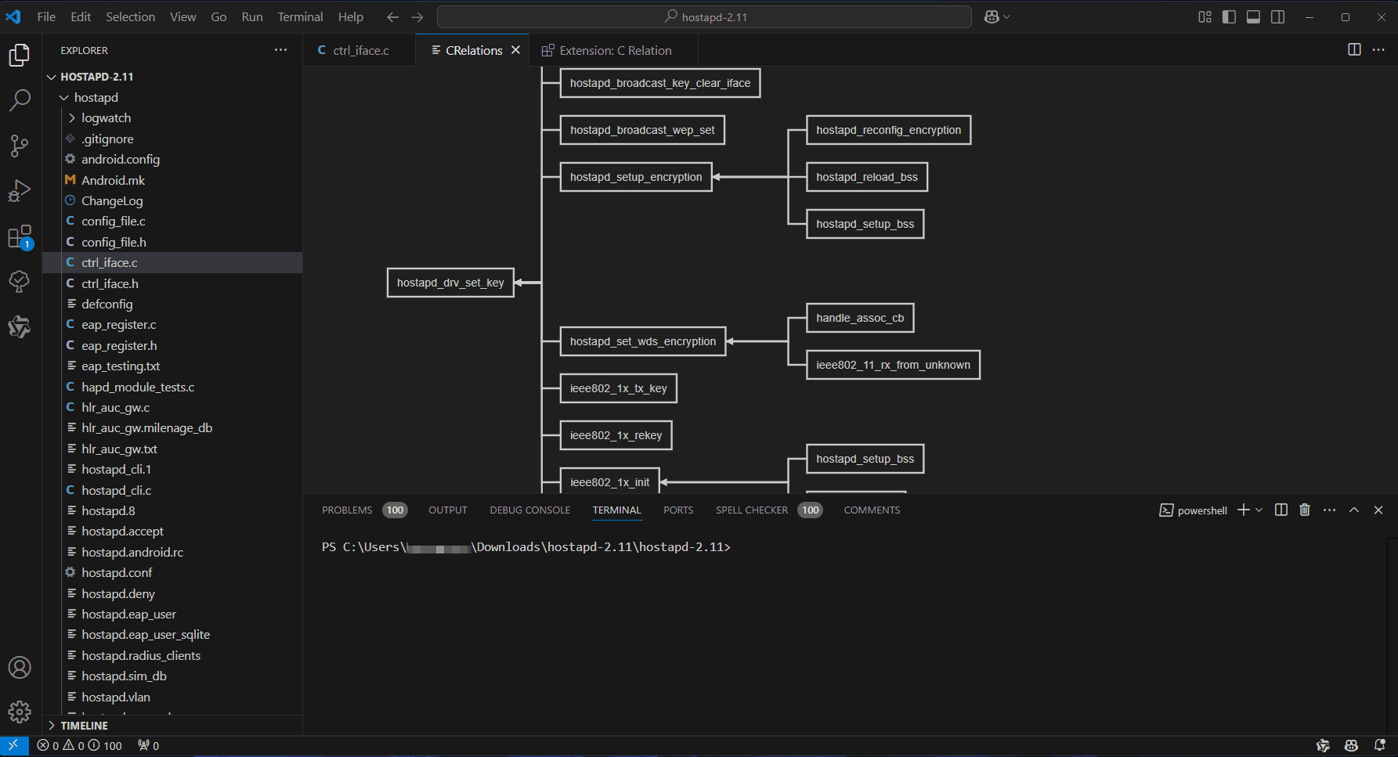The image size is (1398, 757).
Task: Switch to Extension: C Relation tab
Action: pos(615,50)
